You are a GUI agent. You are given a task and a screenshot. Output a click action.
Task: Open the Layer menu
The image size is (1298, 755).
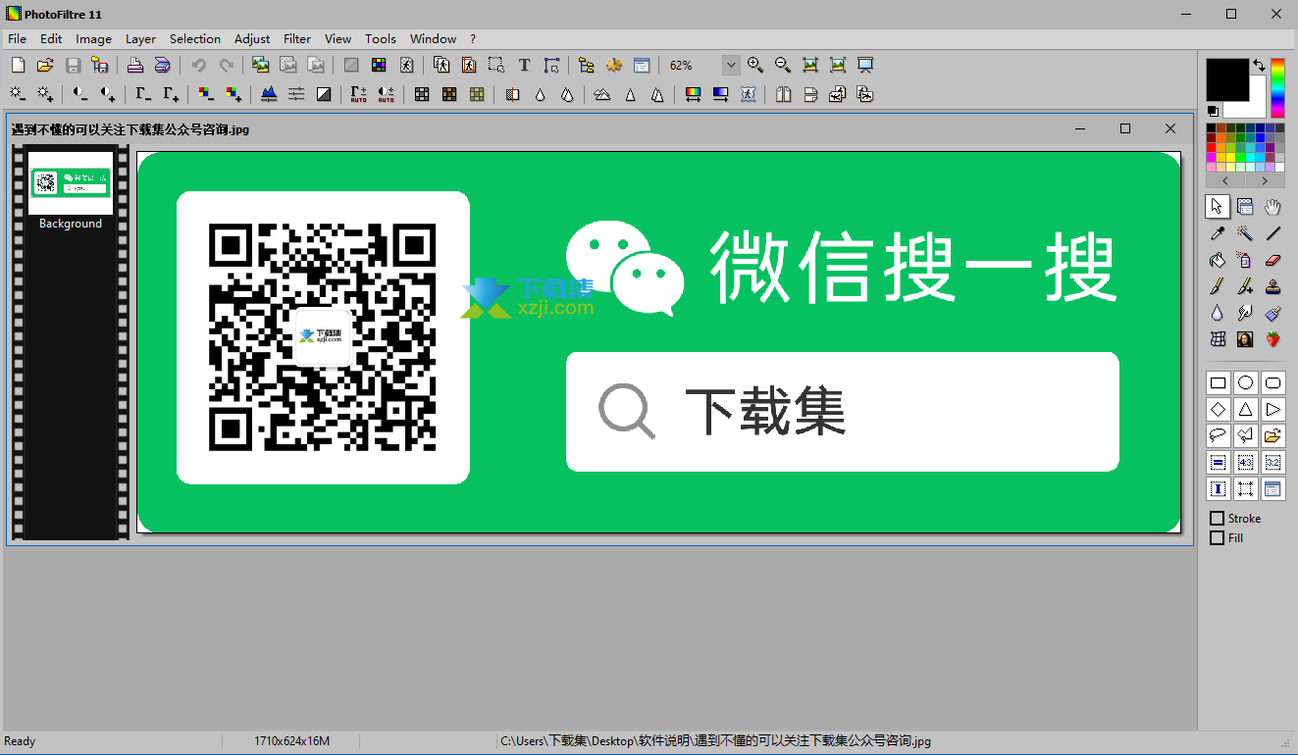(140, 39)
